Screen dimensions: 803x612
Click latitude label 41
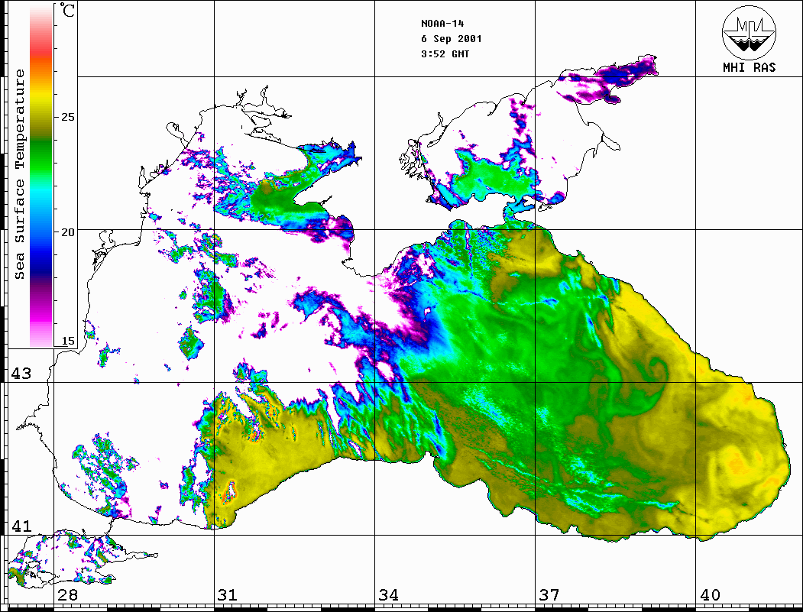pos(21,526)
